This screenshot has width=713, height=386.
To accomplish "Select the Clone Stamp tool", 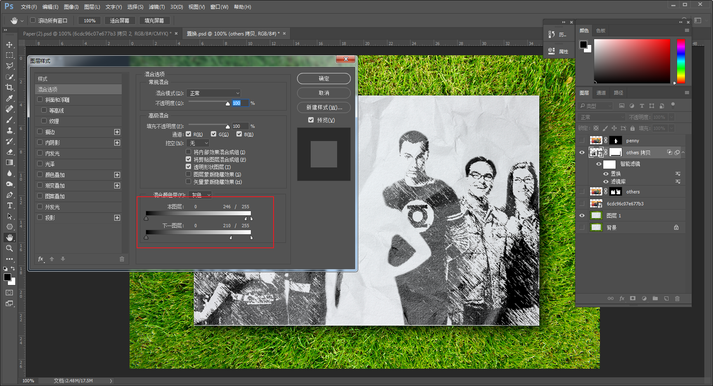I will (9, 130).
